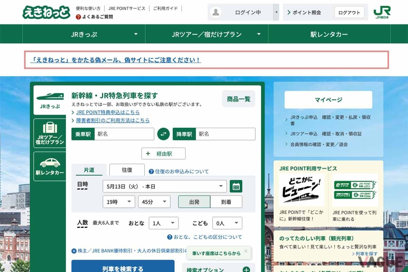408x272 pixels.
Task: Switch the time basis to 到着
Action: click(226, 202)
